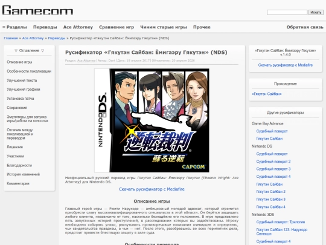Open Nintendo DS Гякутэн Сайбан link
Viewport: 326px width, 245px height.
(x=269, y=184)
